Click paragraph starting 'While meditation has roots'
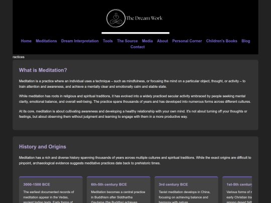Viewport: 271px width, 203px height. [x=135, y=99]
